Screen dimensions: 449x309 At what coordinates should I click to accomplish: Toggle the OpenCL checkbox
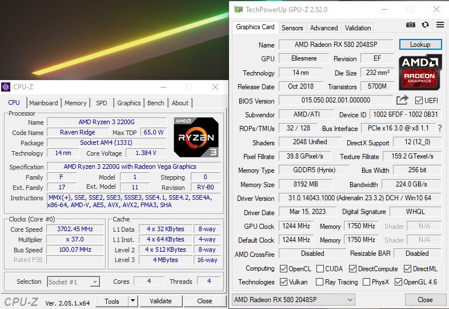coord(283,269)
